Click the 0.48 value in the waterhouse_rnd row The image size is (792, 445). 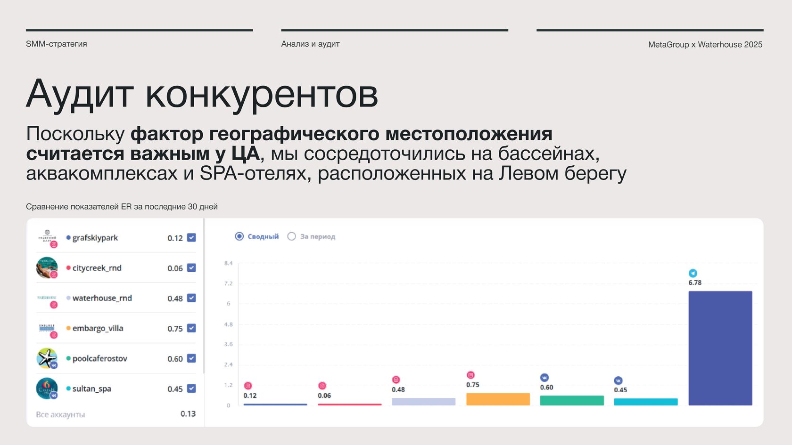pos(175,299)
